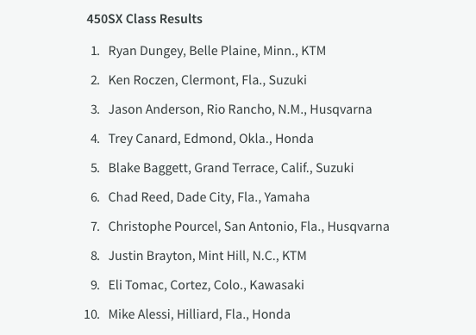The height and width of the screenshot is (335, 476).
Task: Select the Blake Baggett result text
Action: tap(231, 168)
